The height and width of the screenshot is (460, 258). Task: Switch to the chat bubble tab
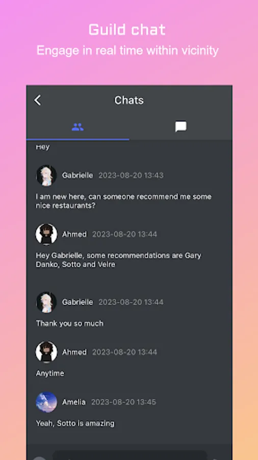point(181,127)
